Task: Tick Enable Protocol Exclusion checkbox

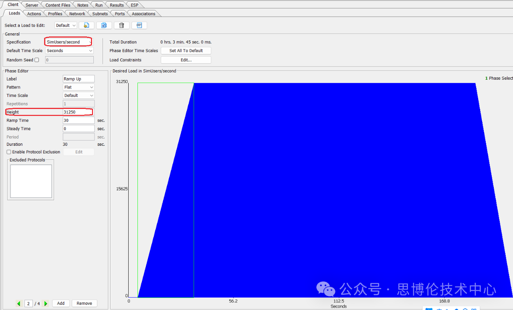Action: tap(9, 152)
